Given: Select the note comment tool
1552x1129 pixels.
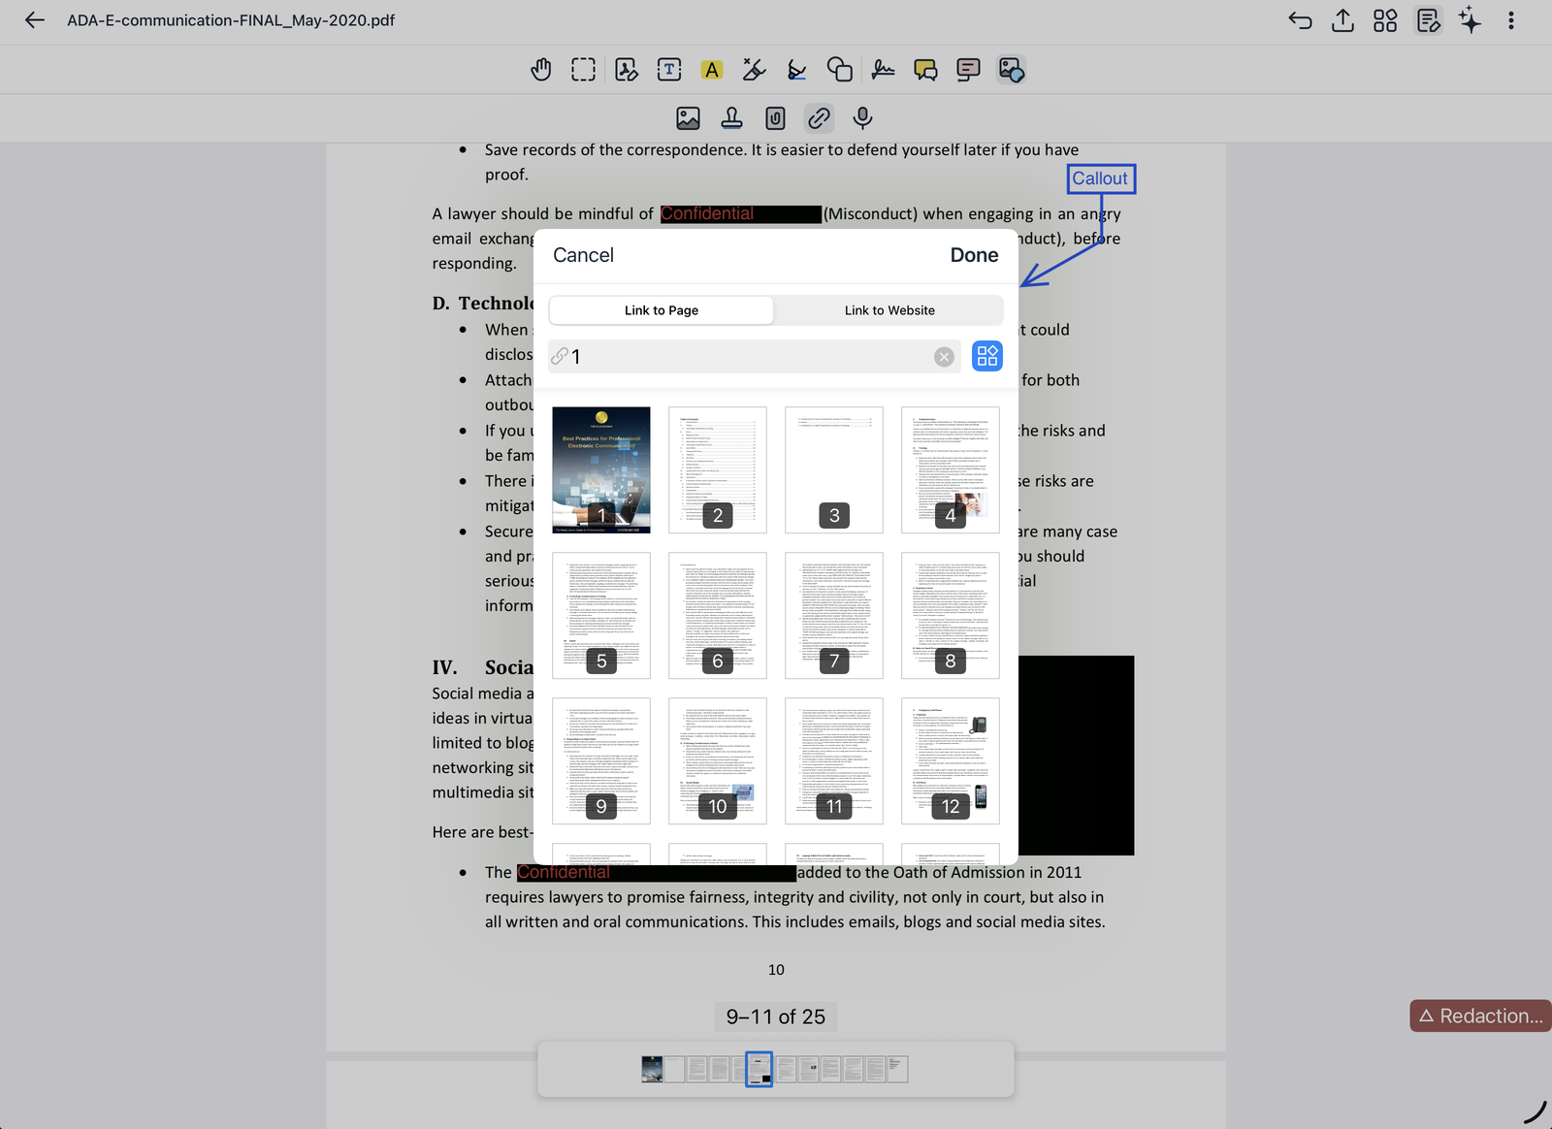Looking at the screenshot, I should click(968, 70).
